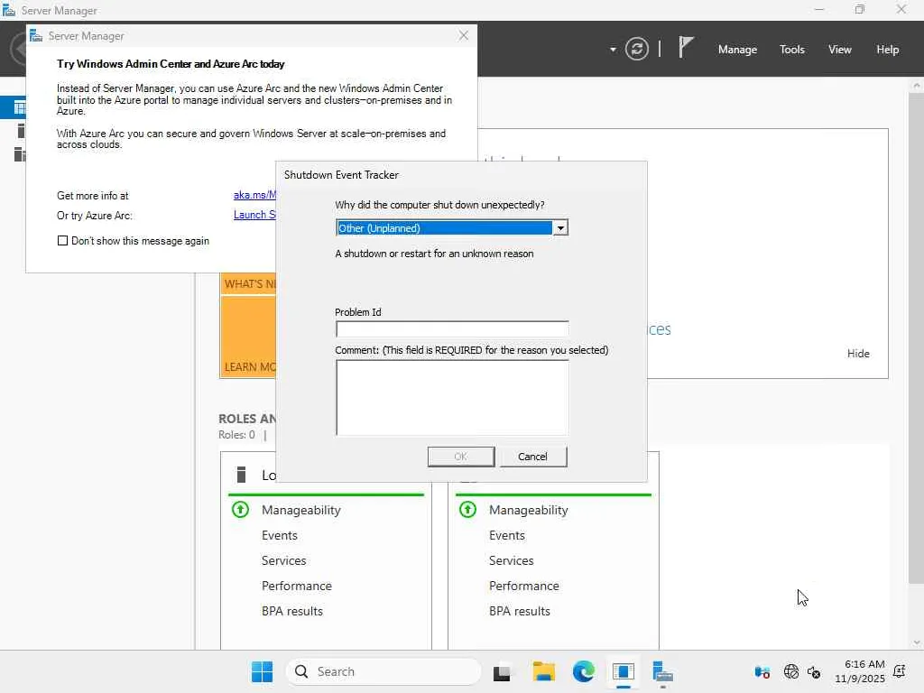Viewport: 924px width, 693px height.
Task: Open the highlighted active app taskbar icon
Action: pos(623,671)
